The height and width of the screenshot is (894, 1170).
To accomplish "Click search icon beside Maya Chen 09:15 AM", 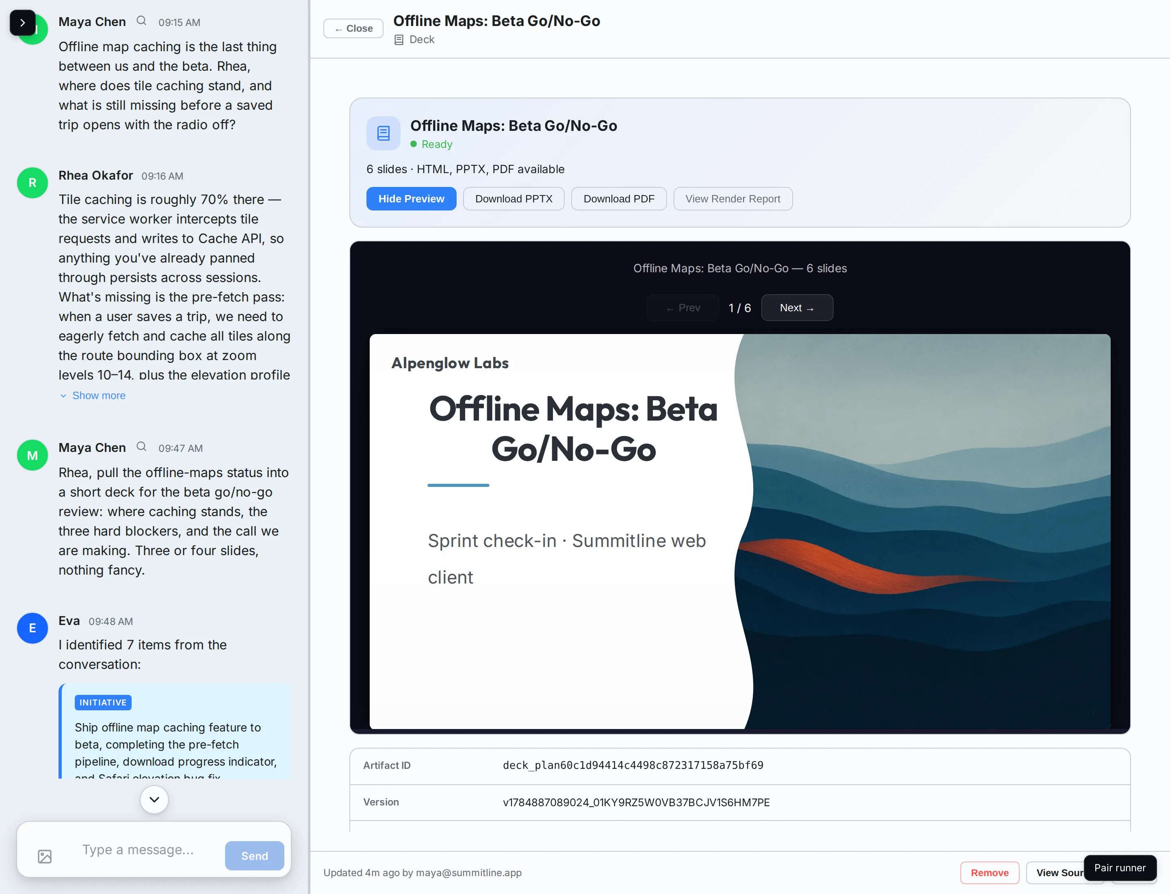I will tap(141, 21).
